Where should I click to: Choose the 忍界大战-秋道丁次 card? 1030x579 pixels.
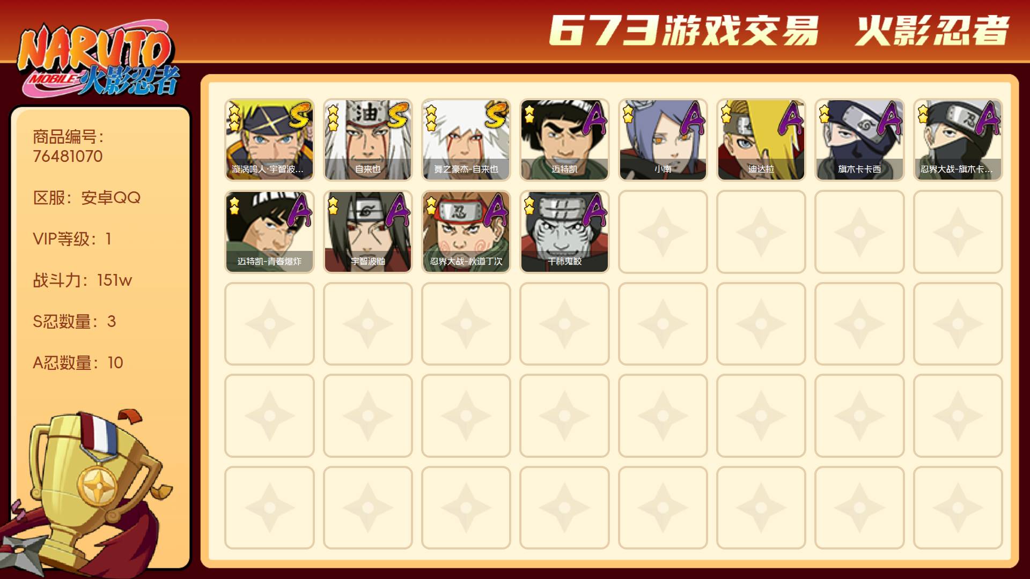[x=466, y=232]
